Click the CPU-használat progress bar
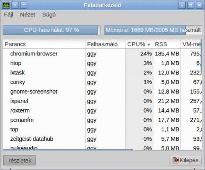The image size is (205, 170). [52, 30]
